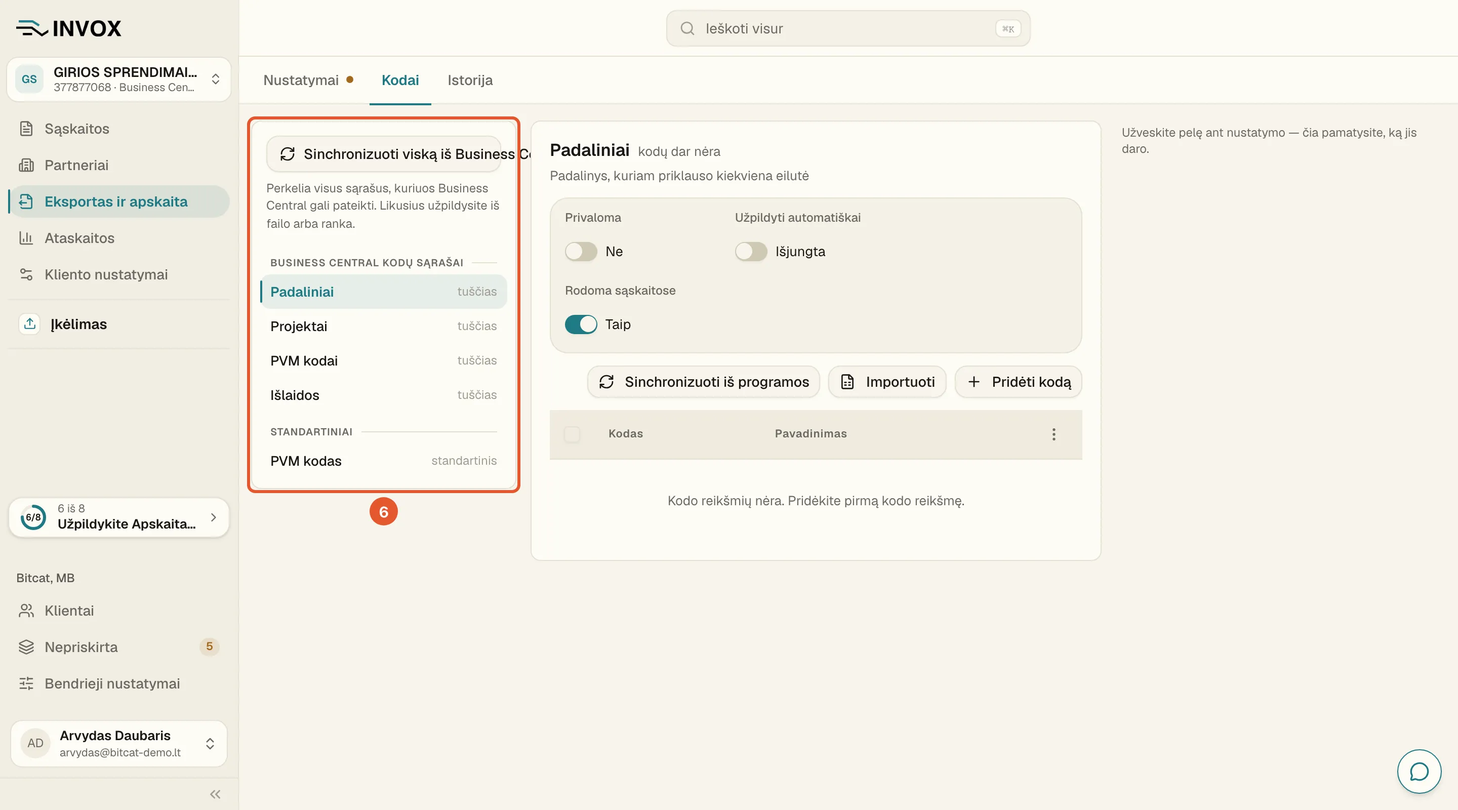Open the chat bubble widget
1458x810 pixels.
click(x=1419, y=771)
